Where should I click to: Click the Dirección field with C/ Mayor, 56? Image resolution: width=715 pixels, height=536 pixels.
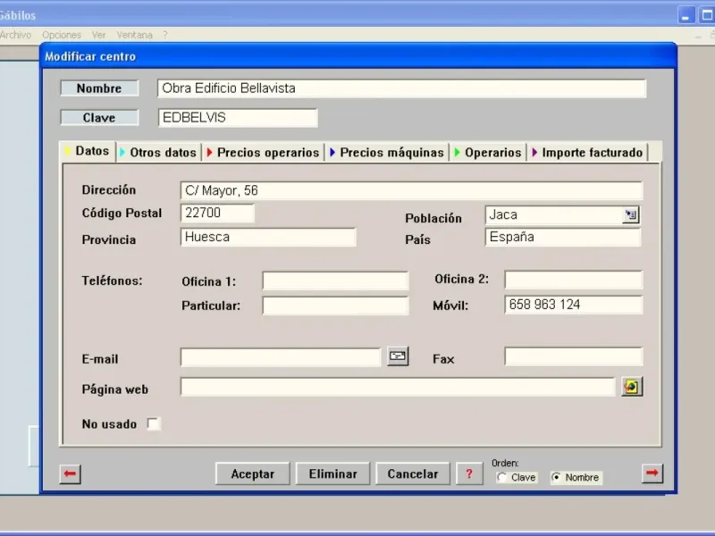tap(411, 191)
